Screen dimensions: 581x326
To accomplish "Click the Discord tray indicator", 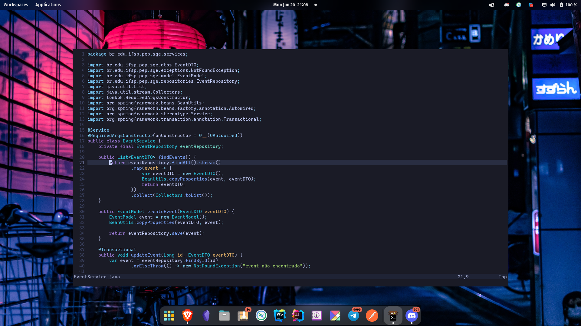I will [x=506, y=5].
